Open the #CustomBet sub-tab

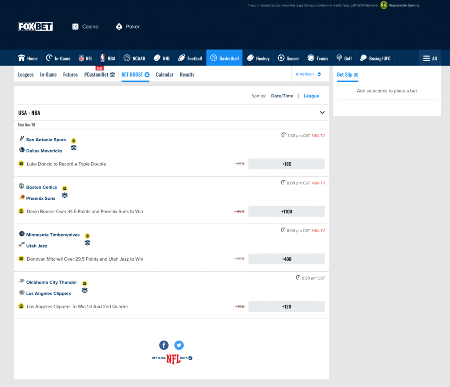pos(99,74)
